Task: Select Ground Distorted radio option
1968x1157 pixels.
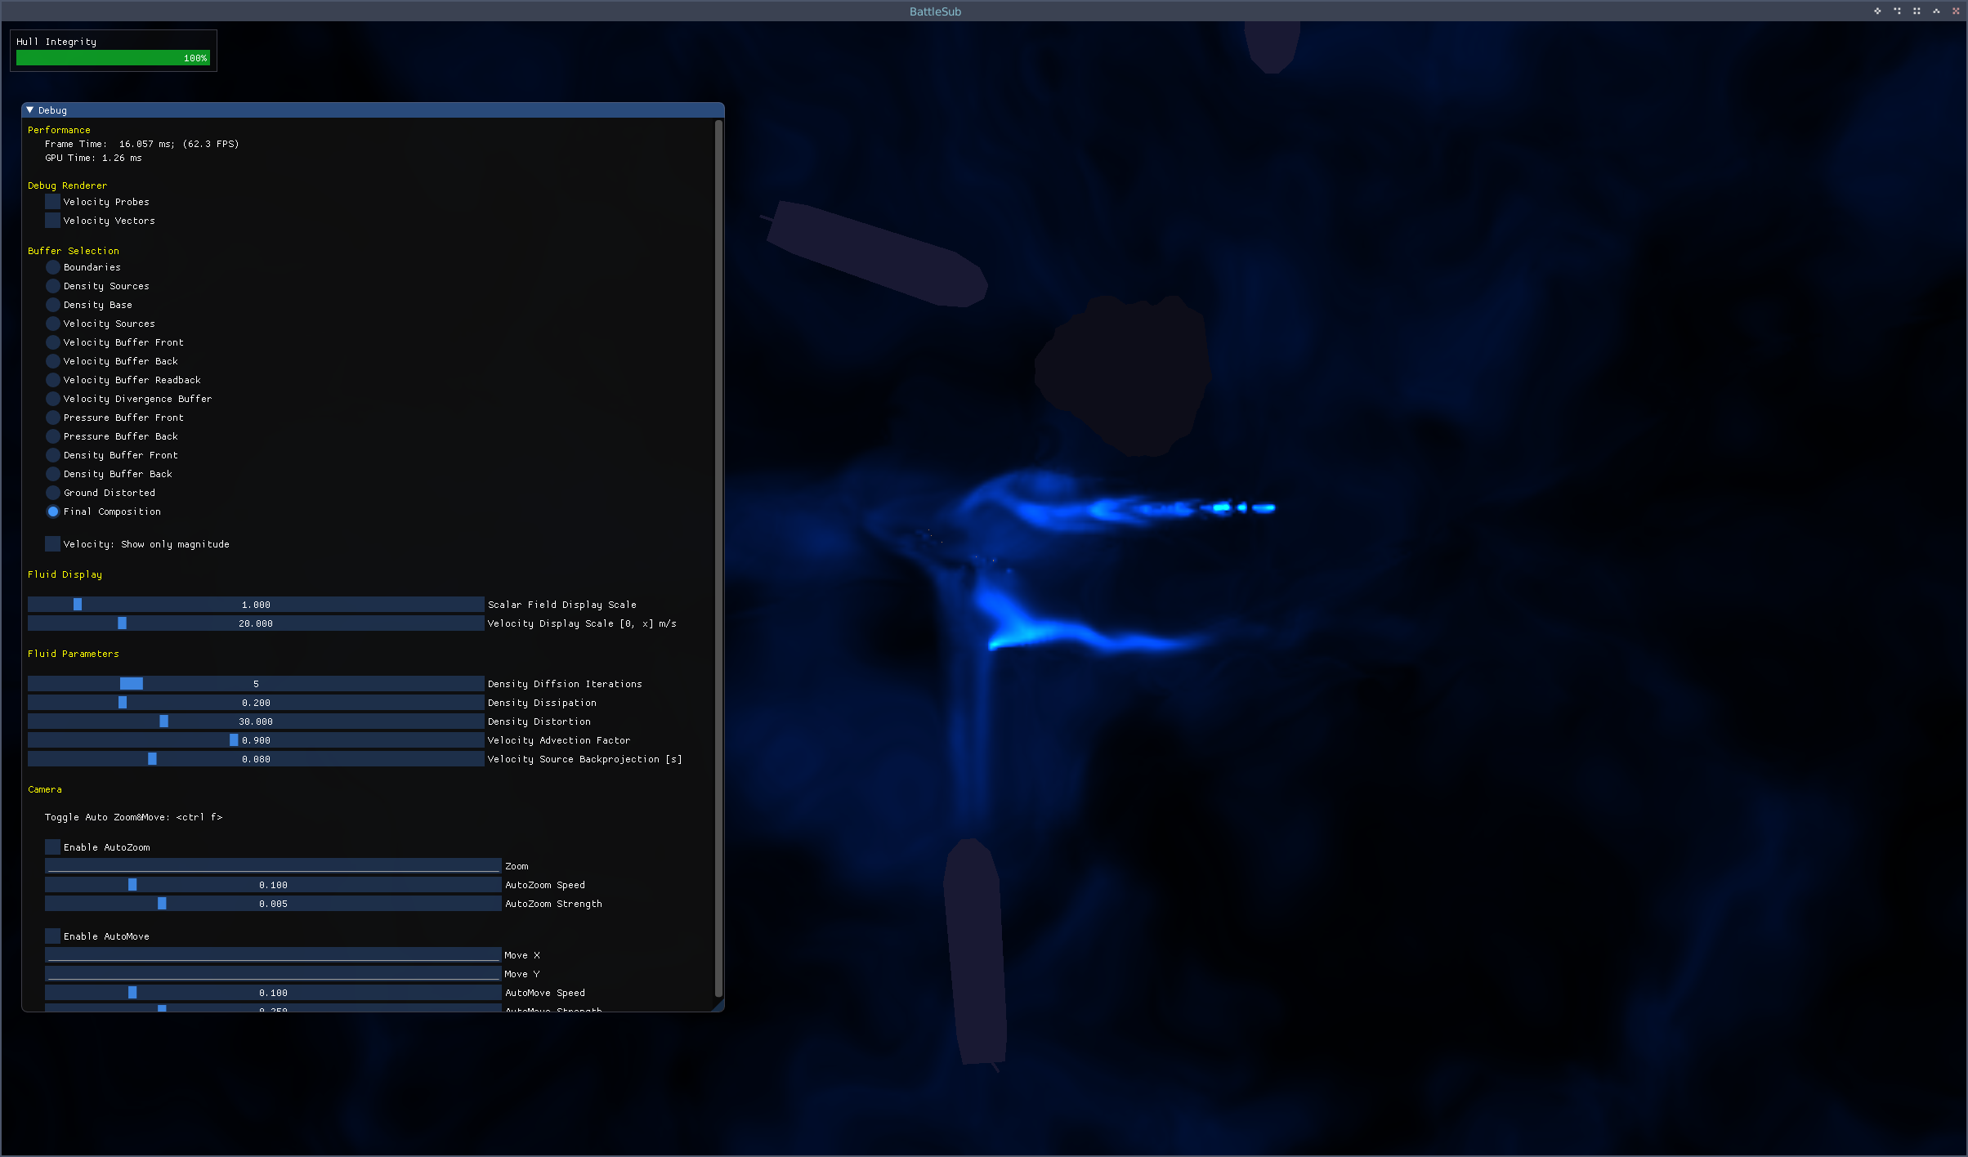Action: coord(53,493)
